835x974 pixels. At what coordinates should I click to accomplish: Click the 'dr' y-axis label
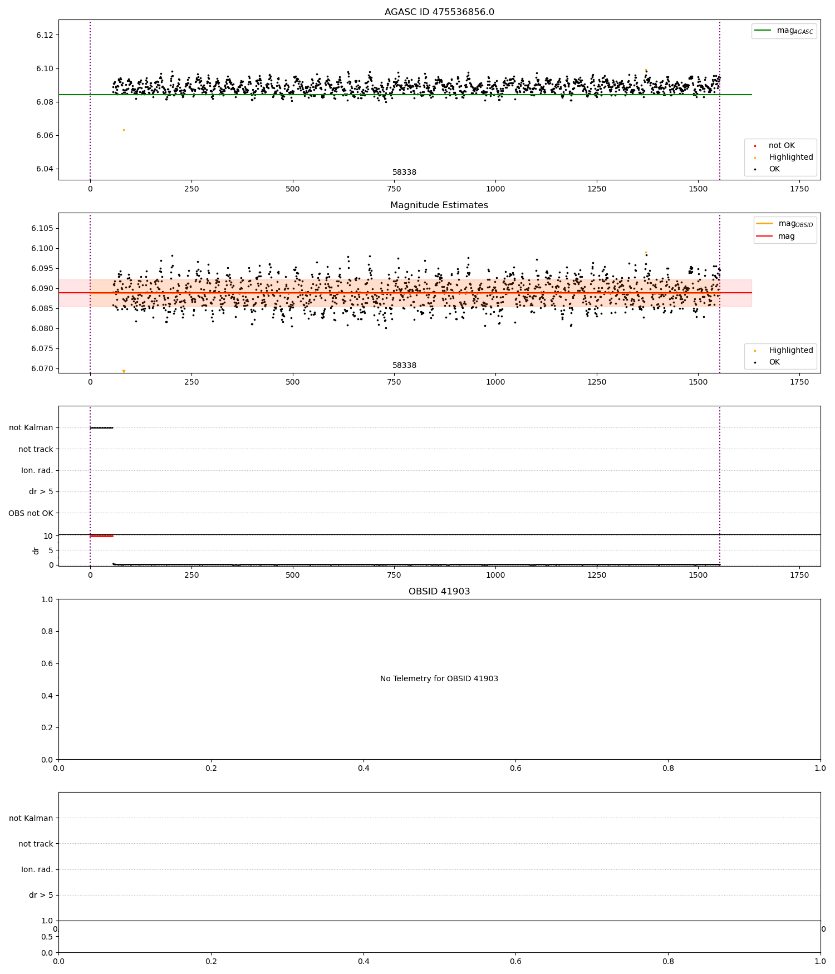pos(36,550)
